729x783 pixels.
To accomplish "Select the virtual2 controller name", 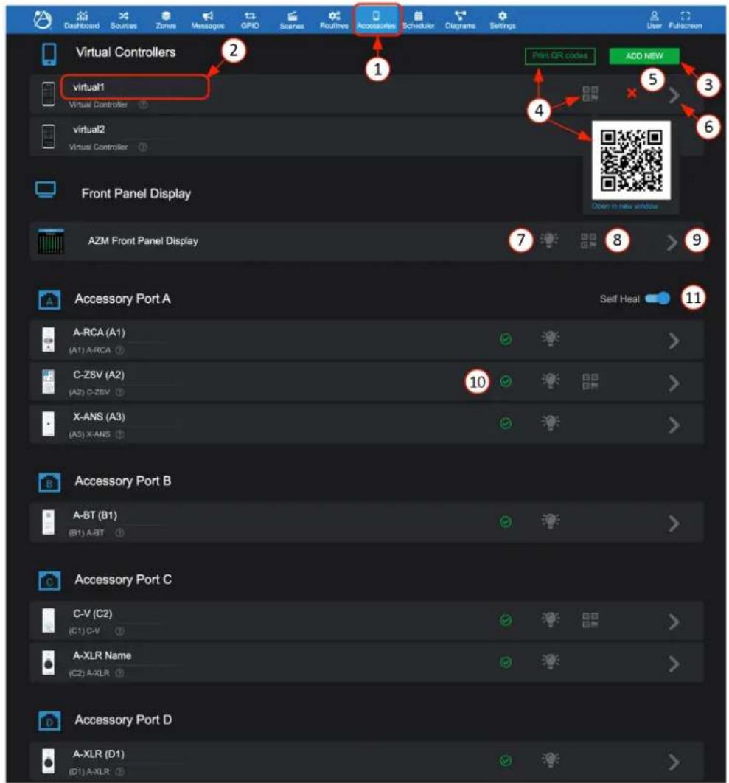I will 89,129.
